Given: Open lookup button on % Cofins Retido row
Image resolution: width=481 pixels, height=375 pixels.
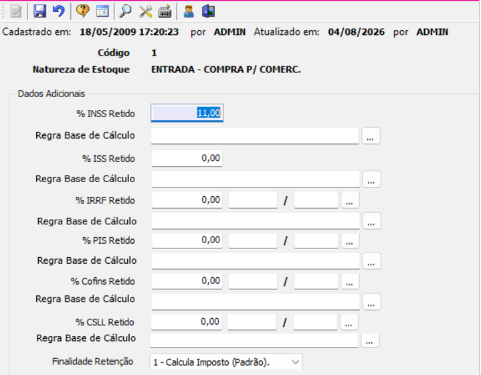Looking at the screenshot, I should [x=350, y=281].
